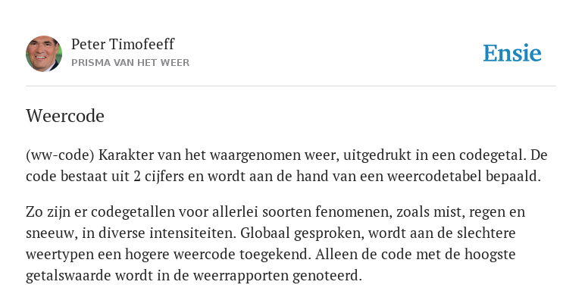This screenshot has width=582, height=291.
Task: Open the Ensie logo
Action: click(x=512, y=53)
